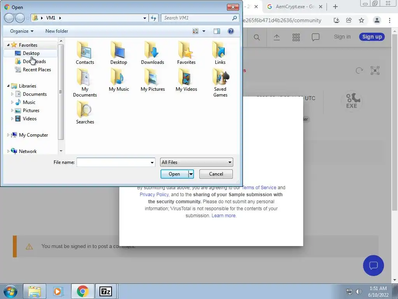Open the Contacts folder
This screenshot has width=398, height=299.
[x=85, y=53]
